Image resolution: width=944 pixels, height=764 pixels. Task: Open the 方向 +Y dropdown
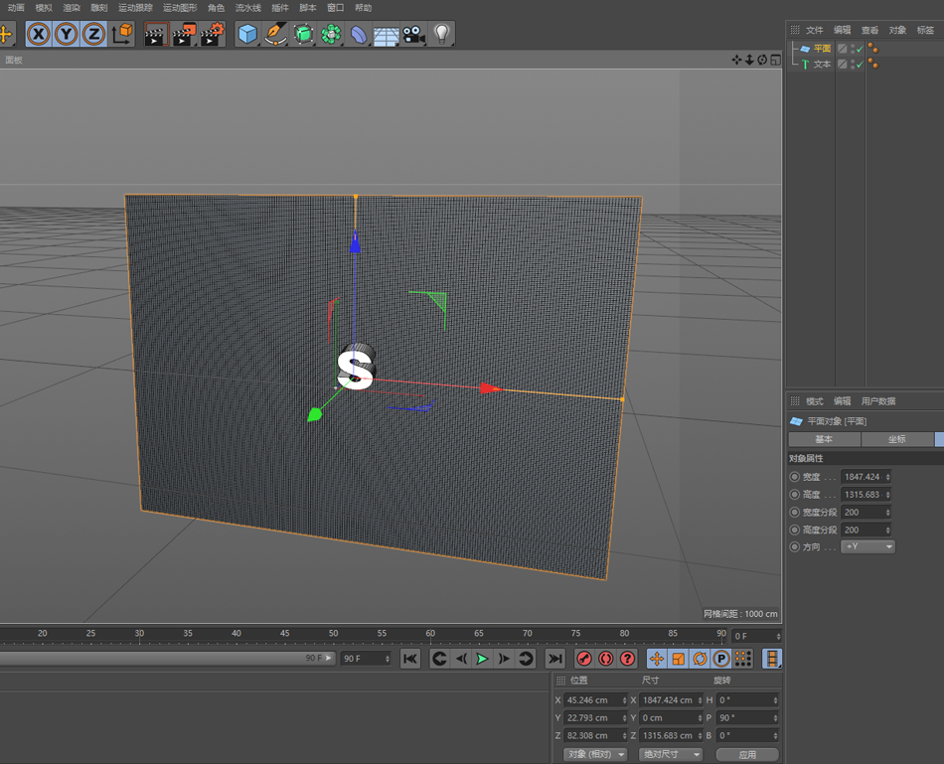pos(867,546)
